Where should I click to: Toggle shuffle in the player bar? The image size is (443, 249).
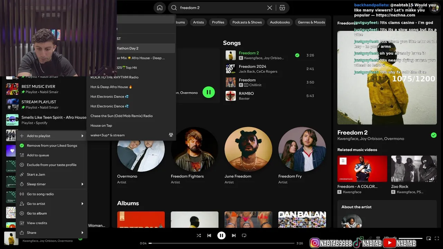pos(199,236)
